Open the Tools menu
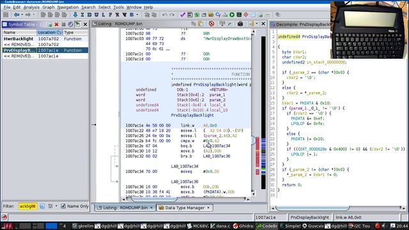 (118, 7)
